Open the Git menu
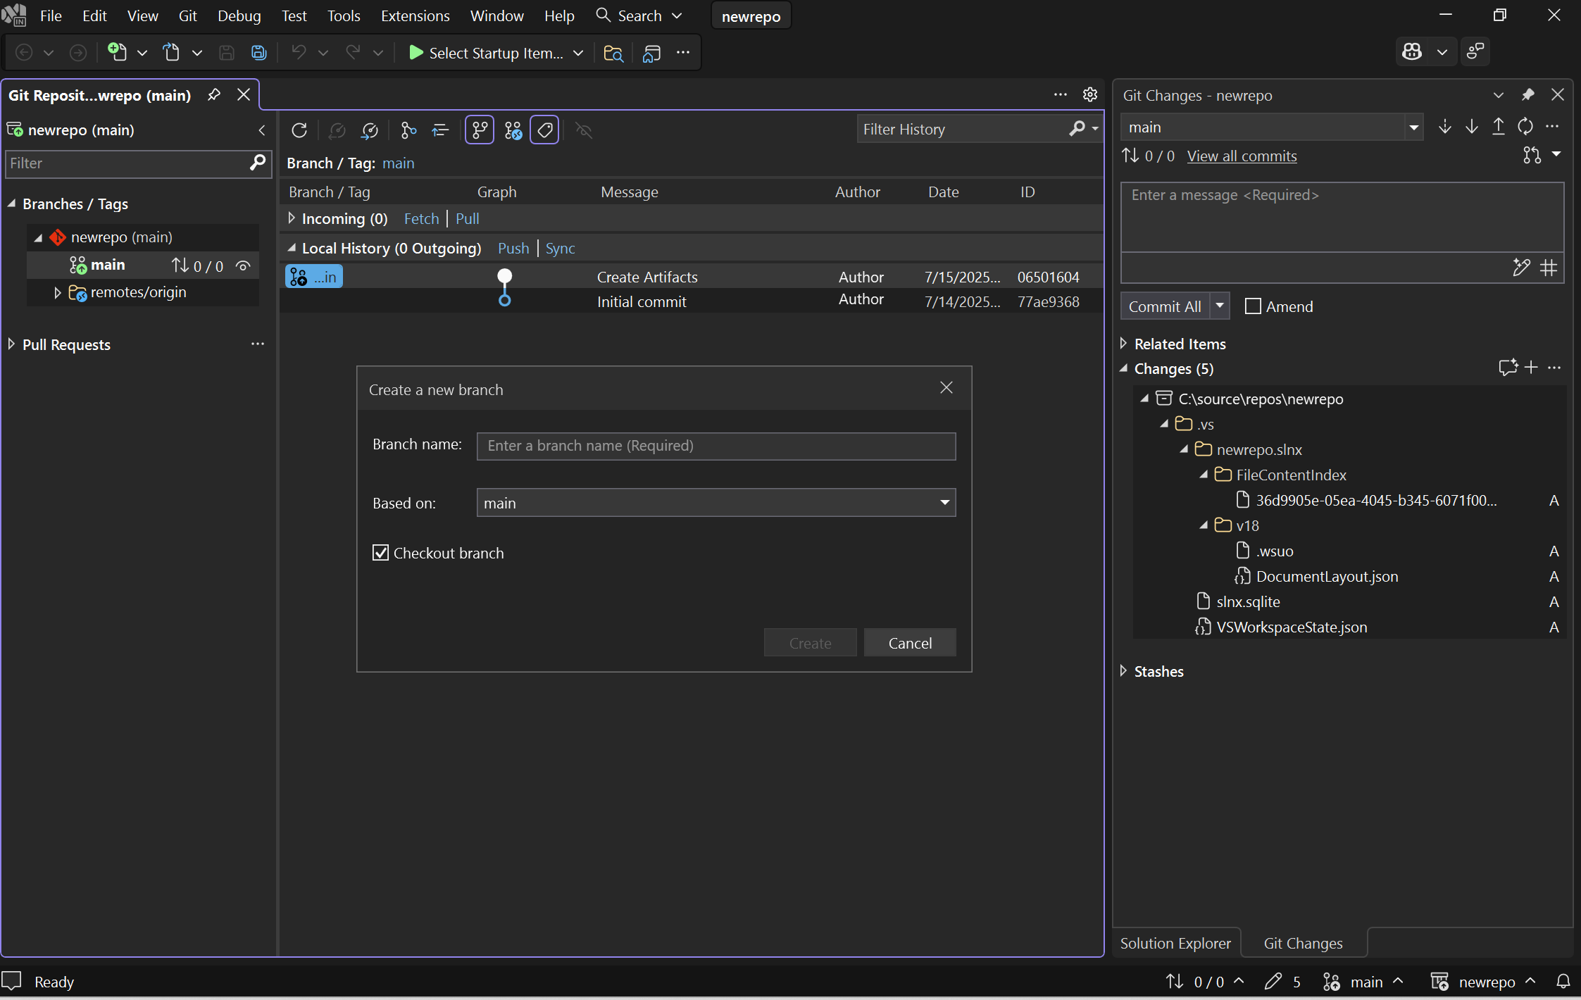This screenshot has height=1000, width=1581. tap(187, 15)
